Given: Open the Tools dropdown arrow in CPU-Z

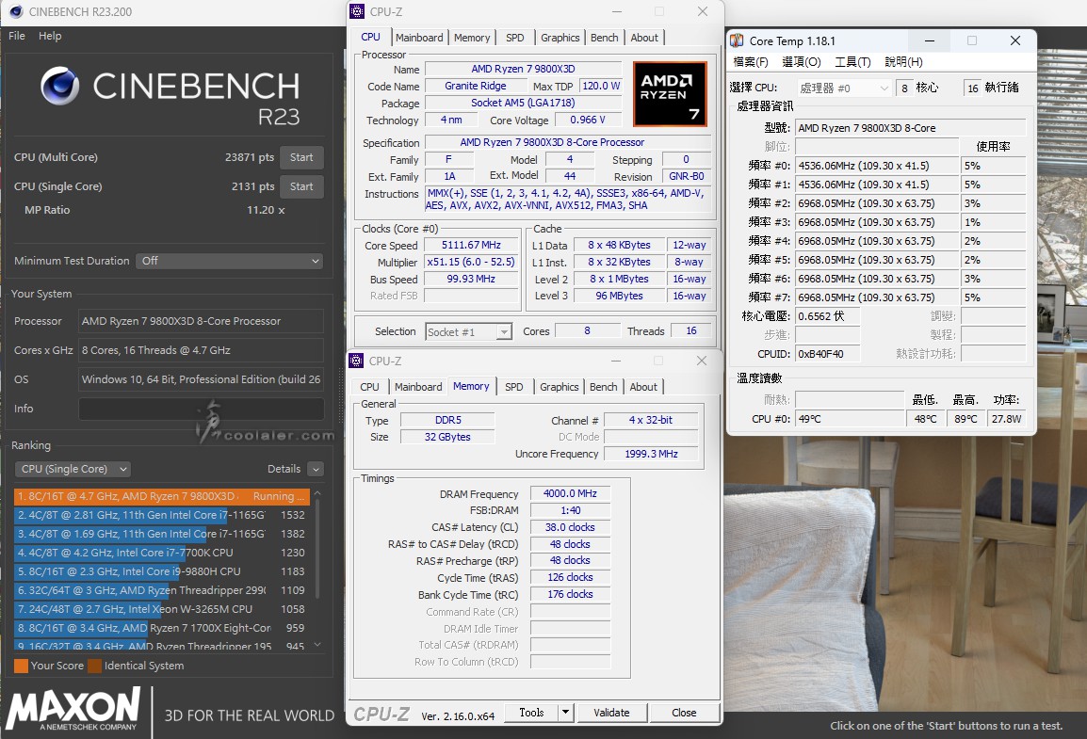Looking at the screenshot, I should (x=566, y=713).
